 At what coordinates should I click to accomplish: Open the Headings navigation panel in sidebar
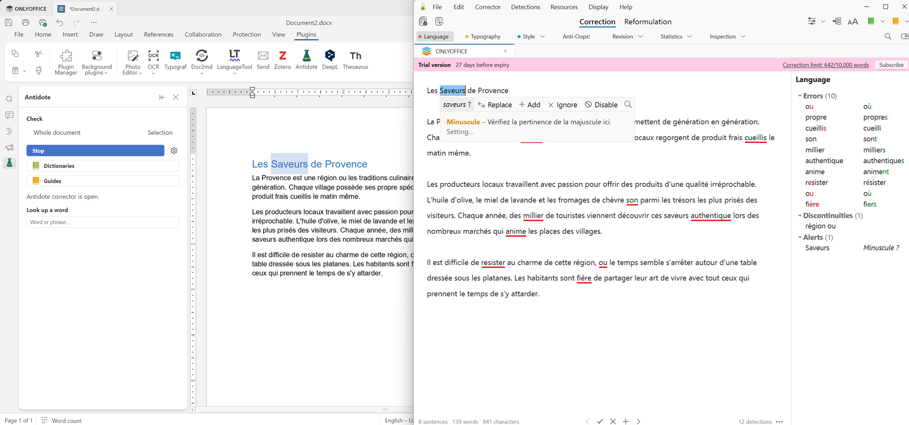click(x=9, y=132)
